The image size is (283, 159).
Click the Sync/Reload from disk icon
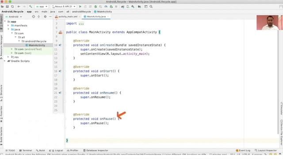[12, 7]
